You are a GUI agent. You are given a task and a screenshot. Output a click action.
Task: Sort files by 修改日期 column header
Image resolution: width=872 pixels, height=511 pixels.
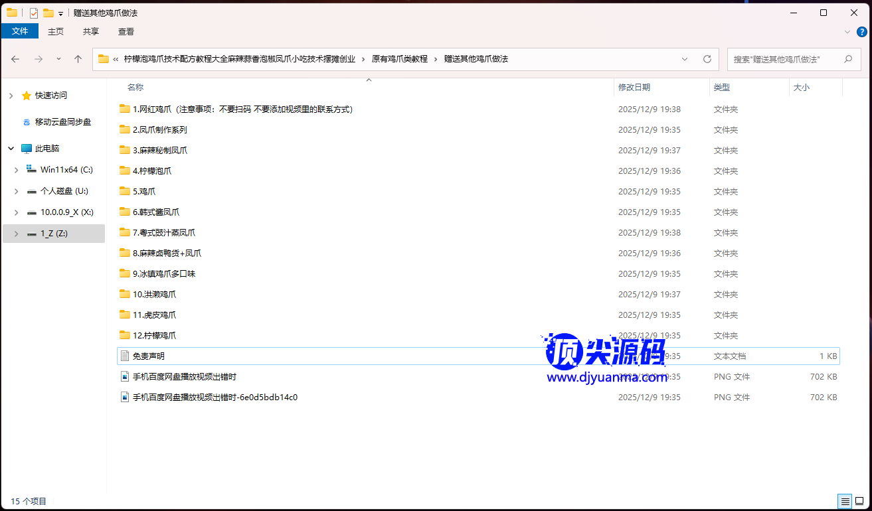(x=634, y=88)
